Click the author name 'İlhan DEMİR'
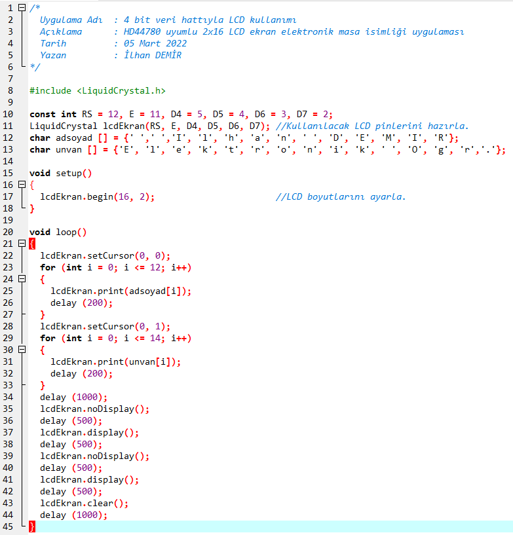Image resolution: width=513 pixels, height=535 pixels. (x=152, y=55)
